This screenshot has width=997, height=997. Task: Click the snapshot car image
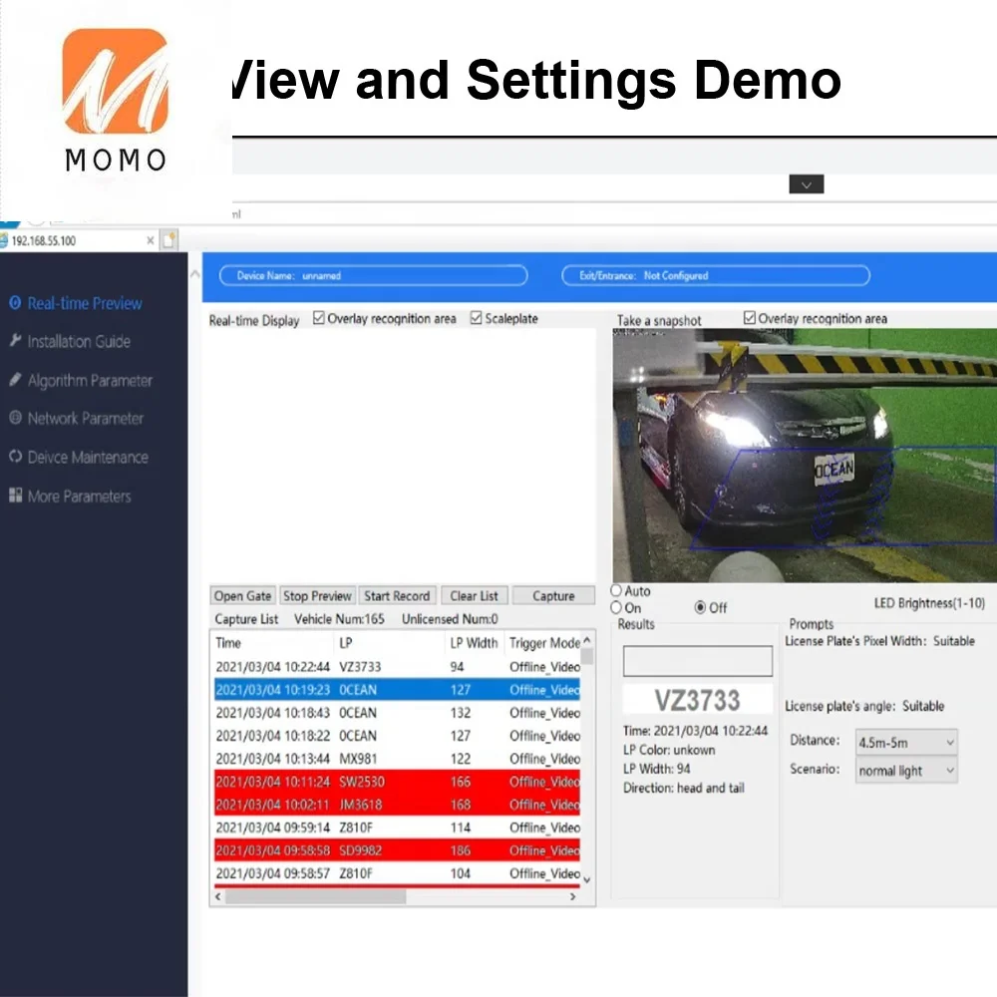(805, 456)
